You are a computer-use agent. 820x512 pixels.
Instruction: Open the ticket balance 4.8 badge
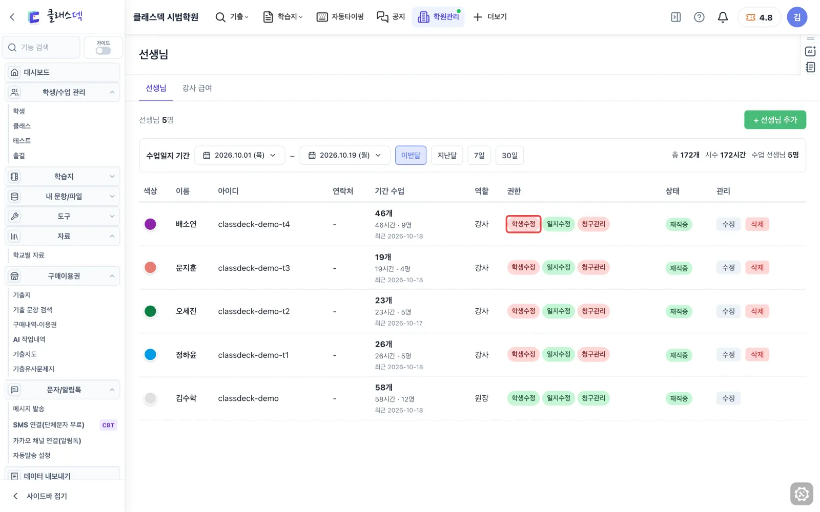click(759, 17)
